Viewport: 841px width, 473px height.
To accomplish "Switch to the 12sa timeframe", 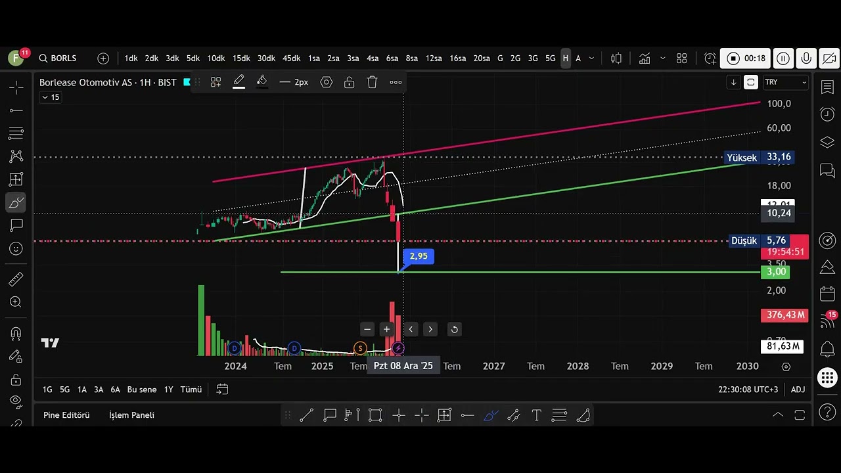I will [x=434, y=58].
